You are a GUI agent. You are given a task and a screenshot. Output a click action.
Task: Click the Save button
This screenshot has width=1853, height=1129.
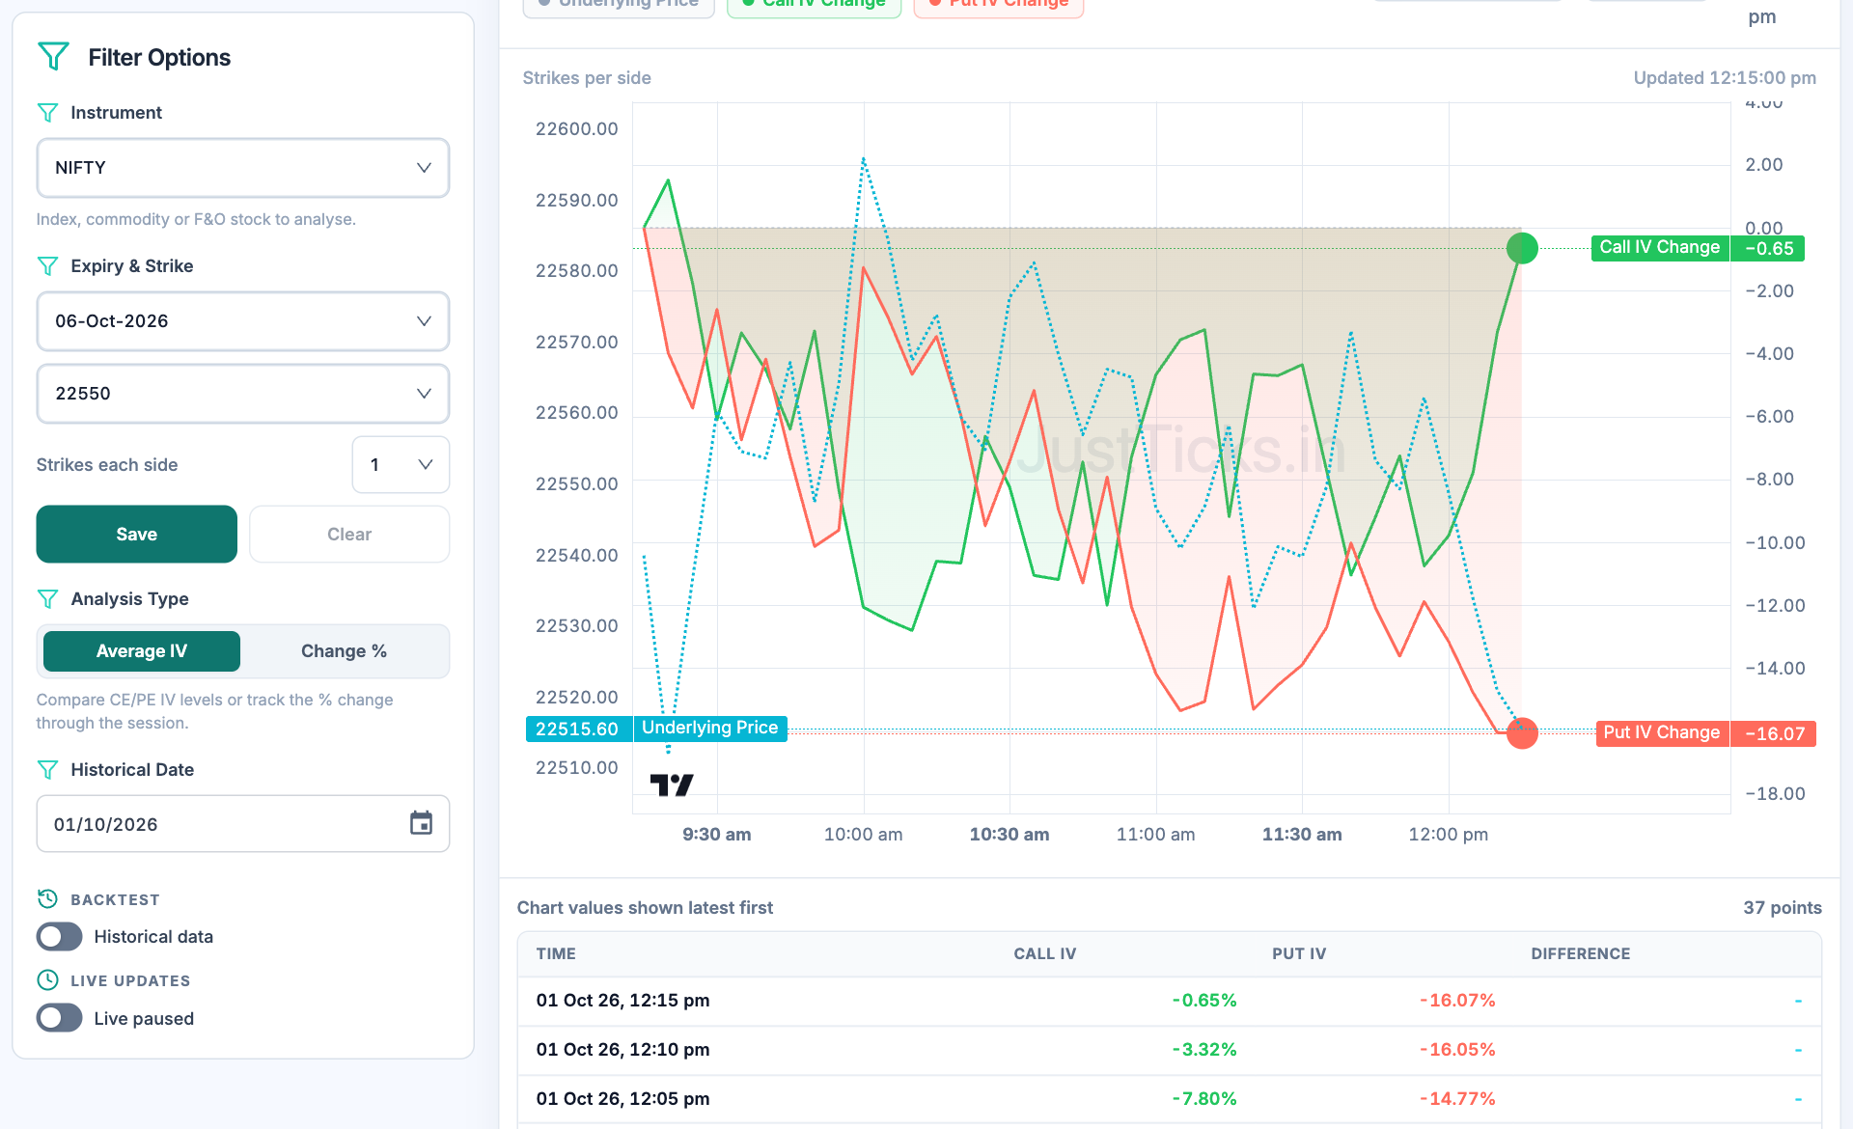coord(137,535)
